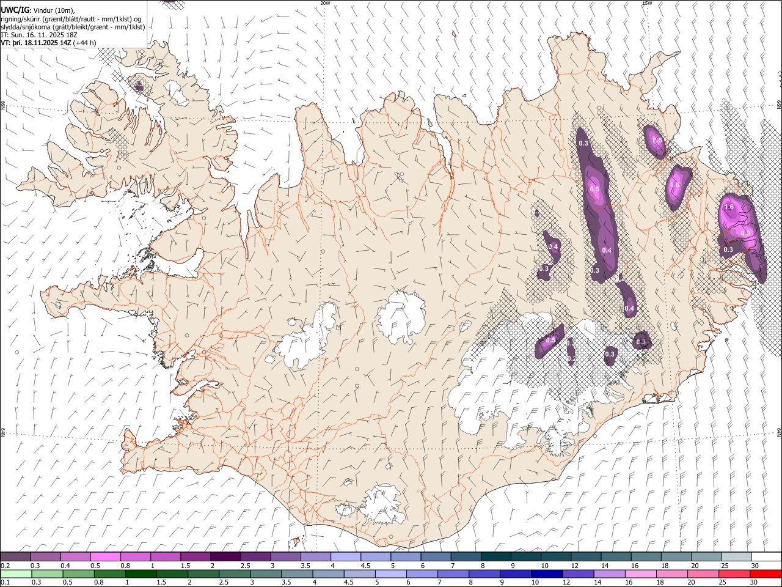Select the 7 blue swatch, lower legend row

tap(453, 574)
